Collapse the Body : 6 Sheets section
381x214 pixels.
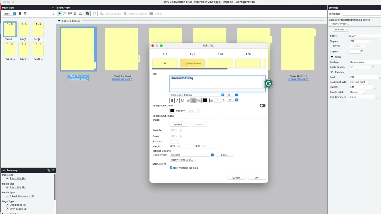pos(59,21)
